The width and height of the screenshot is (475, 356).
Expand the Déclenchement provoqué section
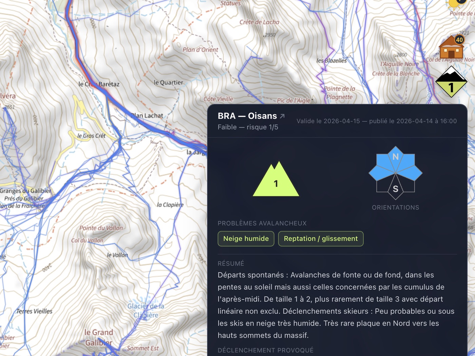(266, 350)
